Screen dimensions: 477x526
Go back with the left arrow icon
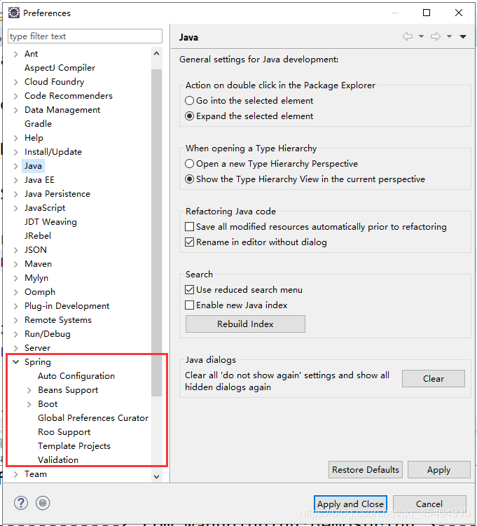tap(408, 36)
